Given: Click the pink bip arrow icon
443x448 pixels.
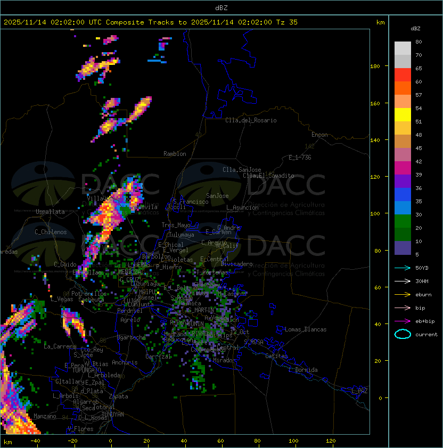Looking at the screenshot, I should [403, 308].
